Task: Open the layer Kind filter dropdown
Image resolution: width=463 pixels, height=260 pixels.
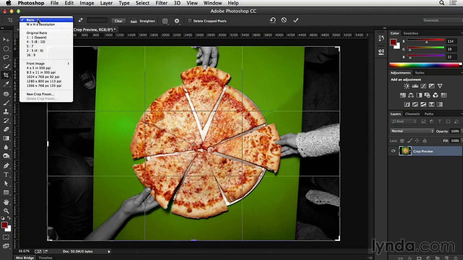Action: [x=404, y=121]
